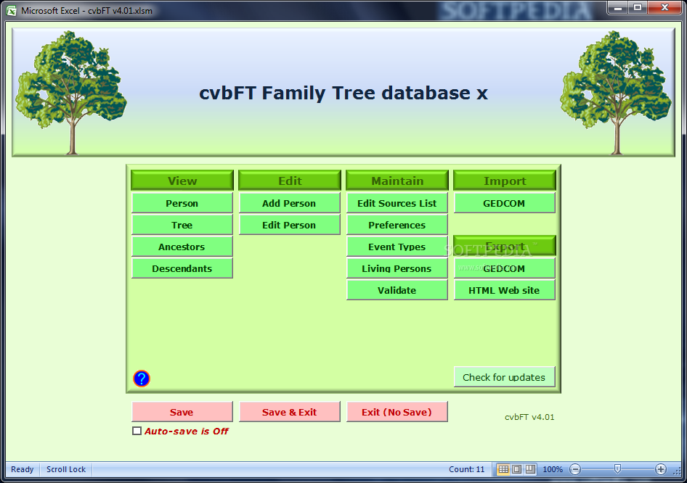Click the 100% zoom level

click(x=553, y=469)
